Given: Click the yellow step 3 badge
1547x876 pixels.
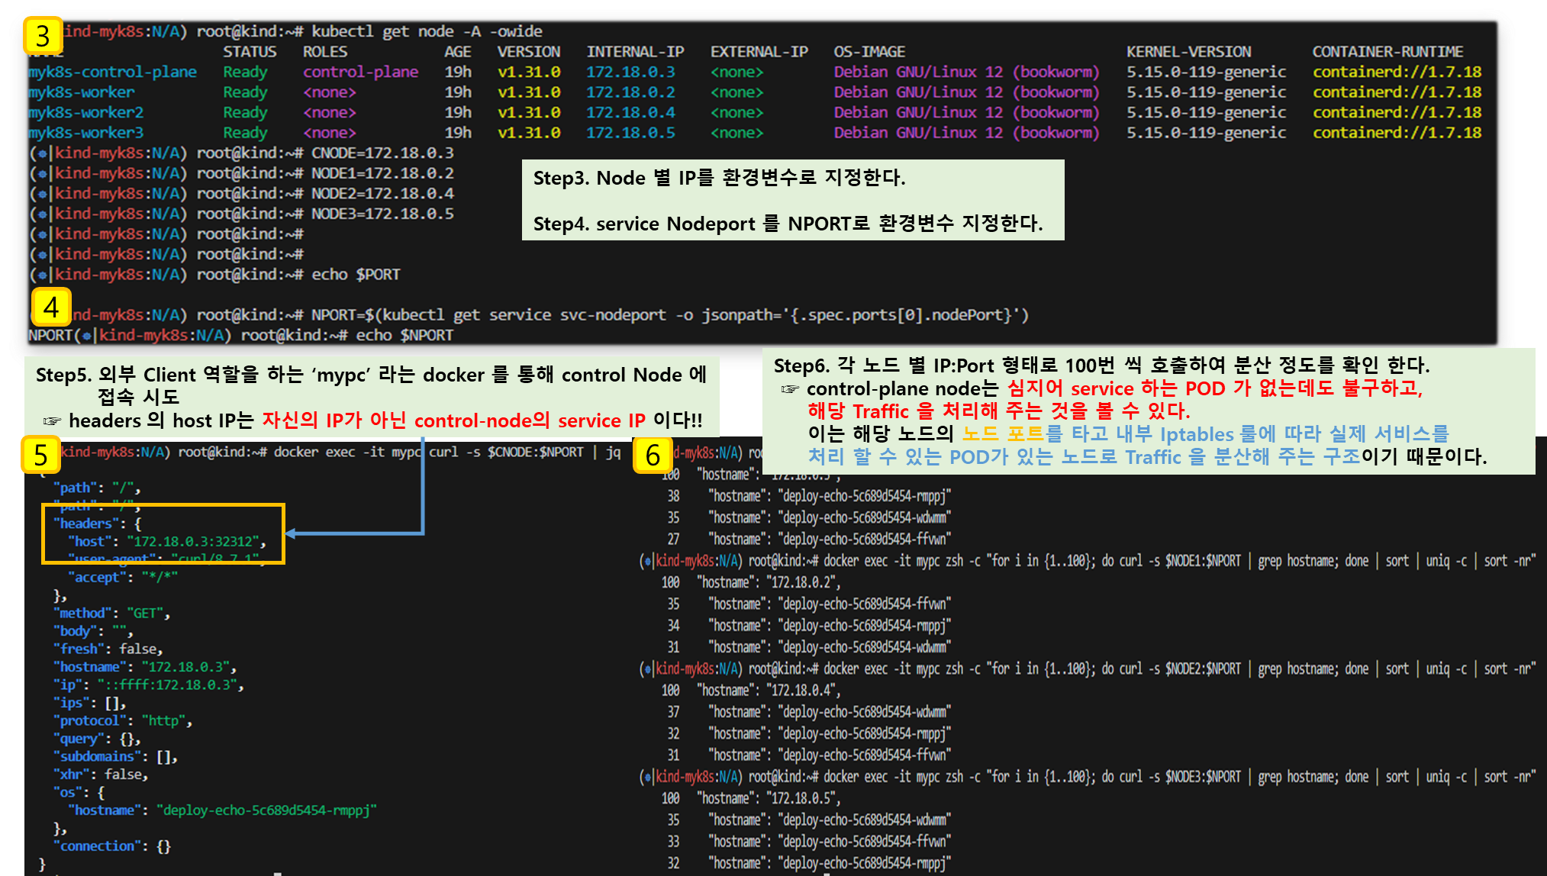Looking at the screenshot, I should (43, 37).
